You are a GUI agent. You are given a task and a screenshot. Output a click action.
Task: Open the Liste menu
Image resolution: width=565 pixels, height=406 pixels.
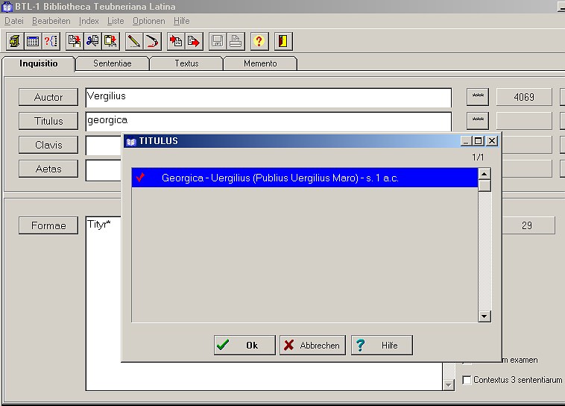(116, 21)
